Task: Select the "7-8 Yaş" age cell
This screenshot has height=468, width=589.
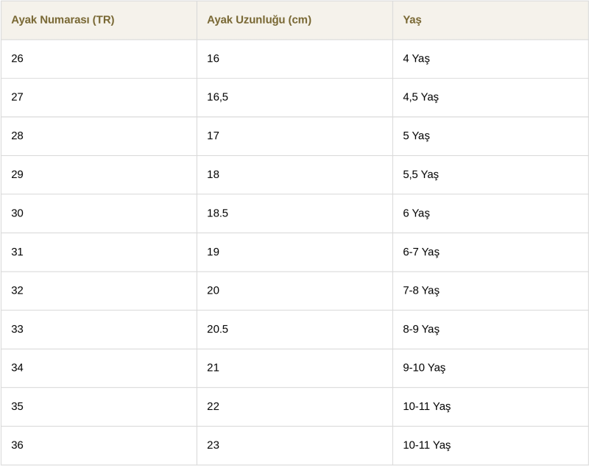Action: pos(421,290)
